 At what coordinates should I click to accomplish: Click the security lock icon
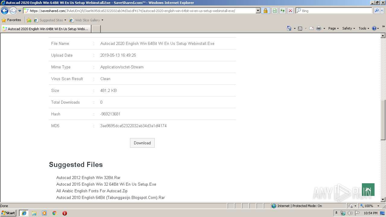(265, 11)
